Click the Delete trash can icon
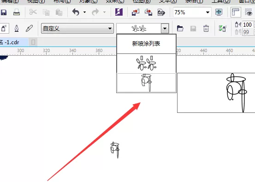255x182 pixels. [206, 29]
